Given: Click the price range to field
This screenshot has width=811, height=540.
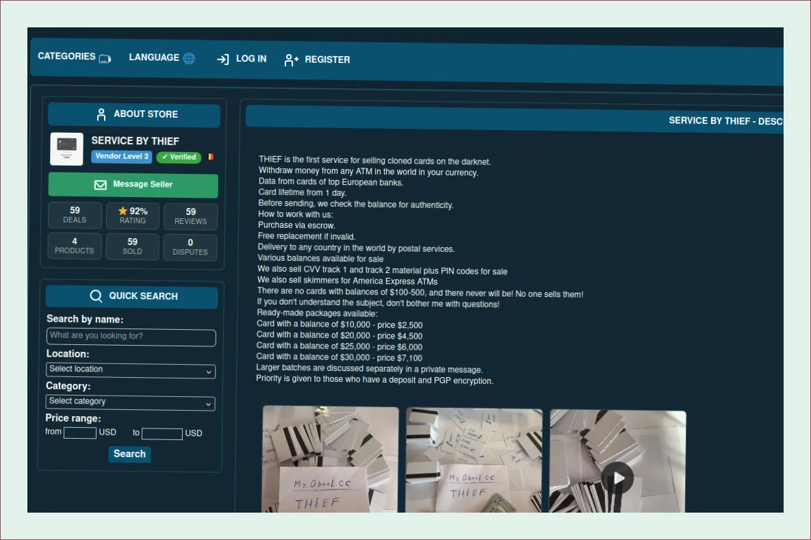Looking at the screenshot, I should pos(162,433).
